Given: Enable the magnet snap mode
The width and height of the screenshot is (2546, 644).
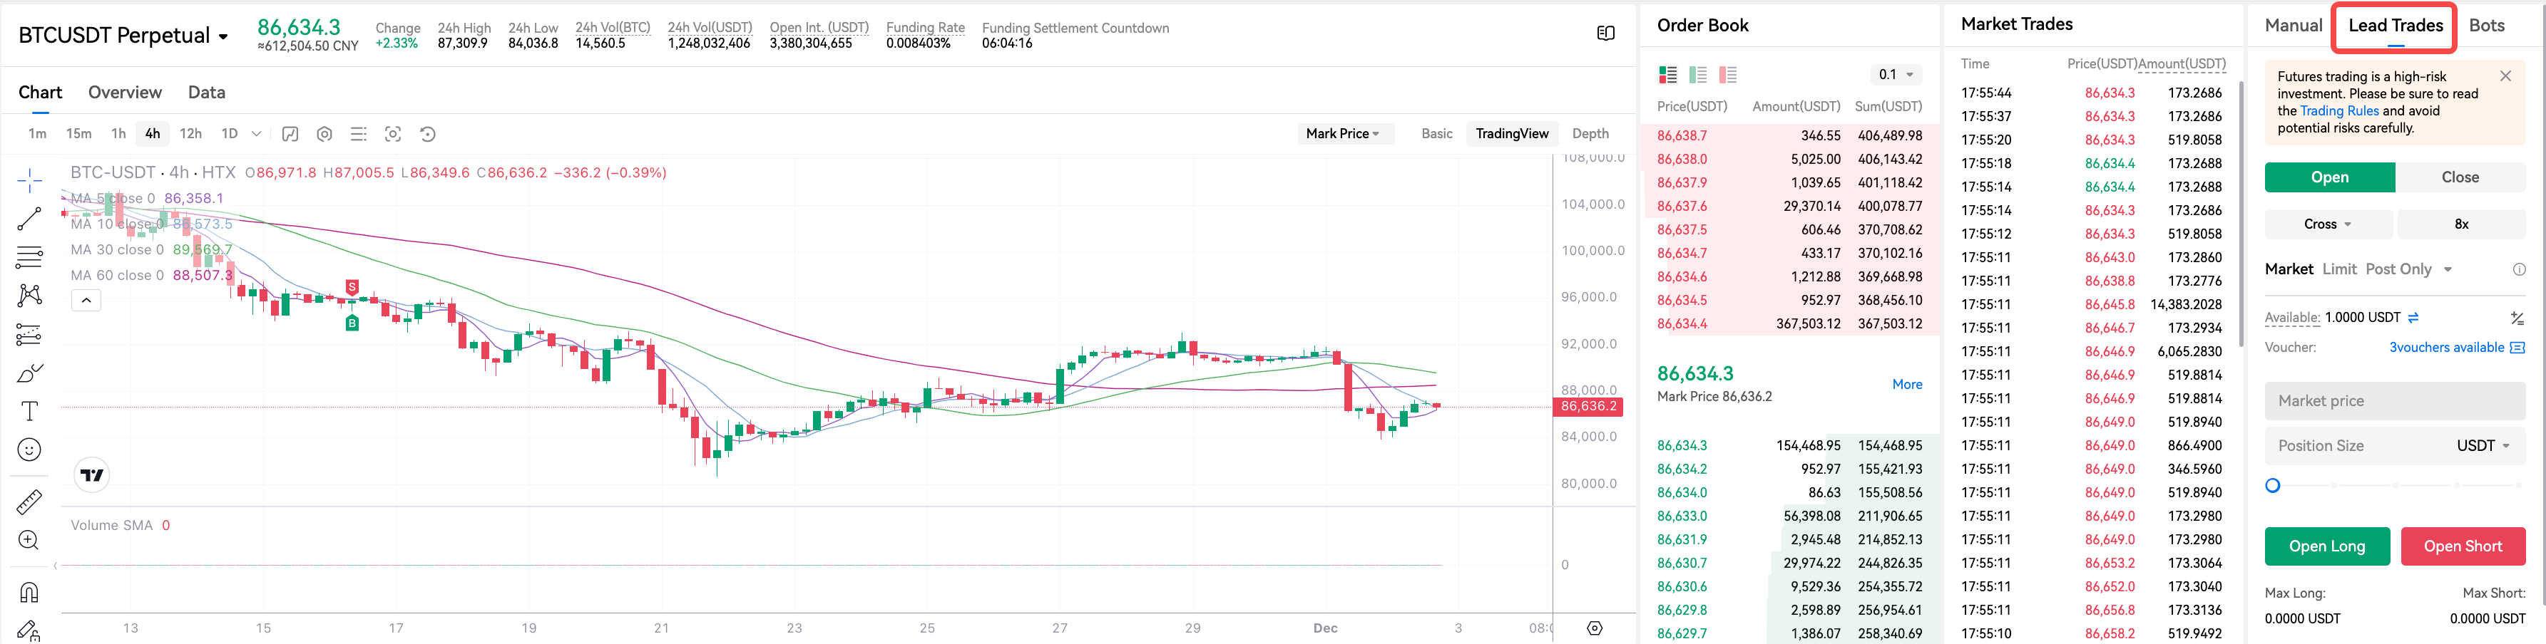Looking at the screenshot, I should 30,593.
